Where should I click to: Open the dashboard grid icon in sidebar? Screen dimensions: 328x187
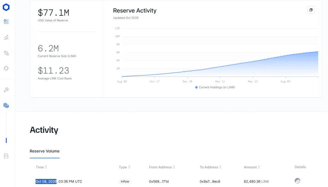6,21
